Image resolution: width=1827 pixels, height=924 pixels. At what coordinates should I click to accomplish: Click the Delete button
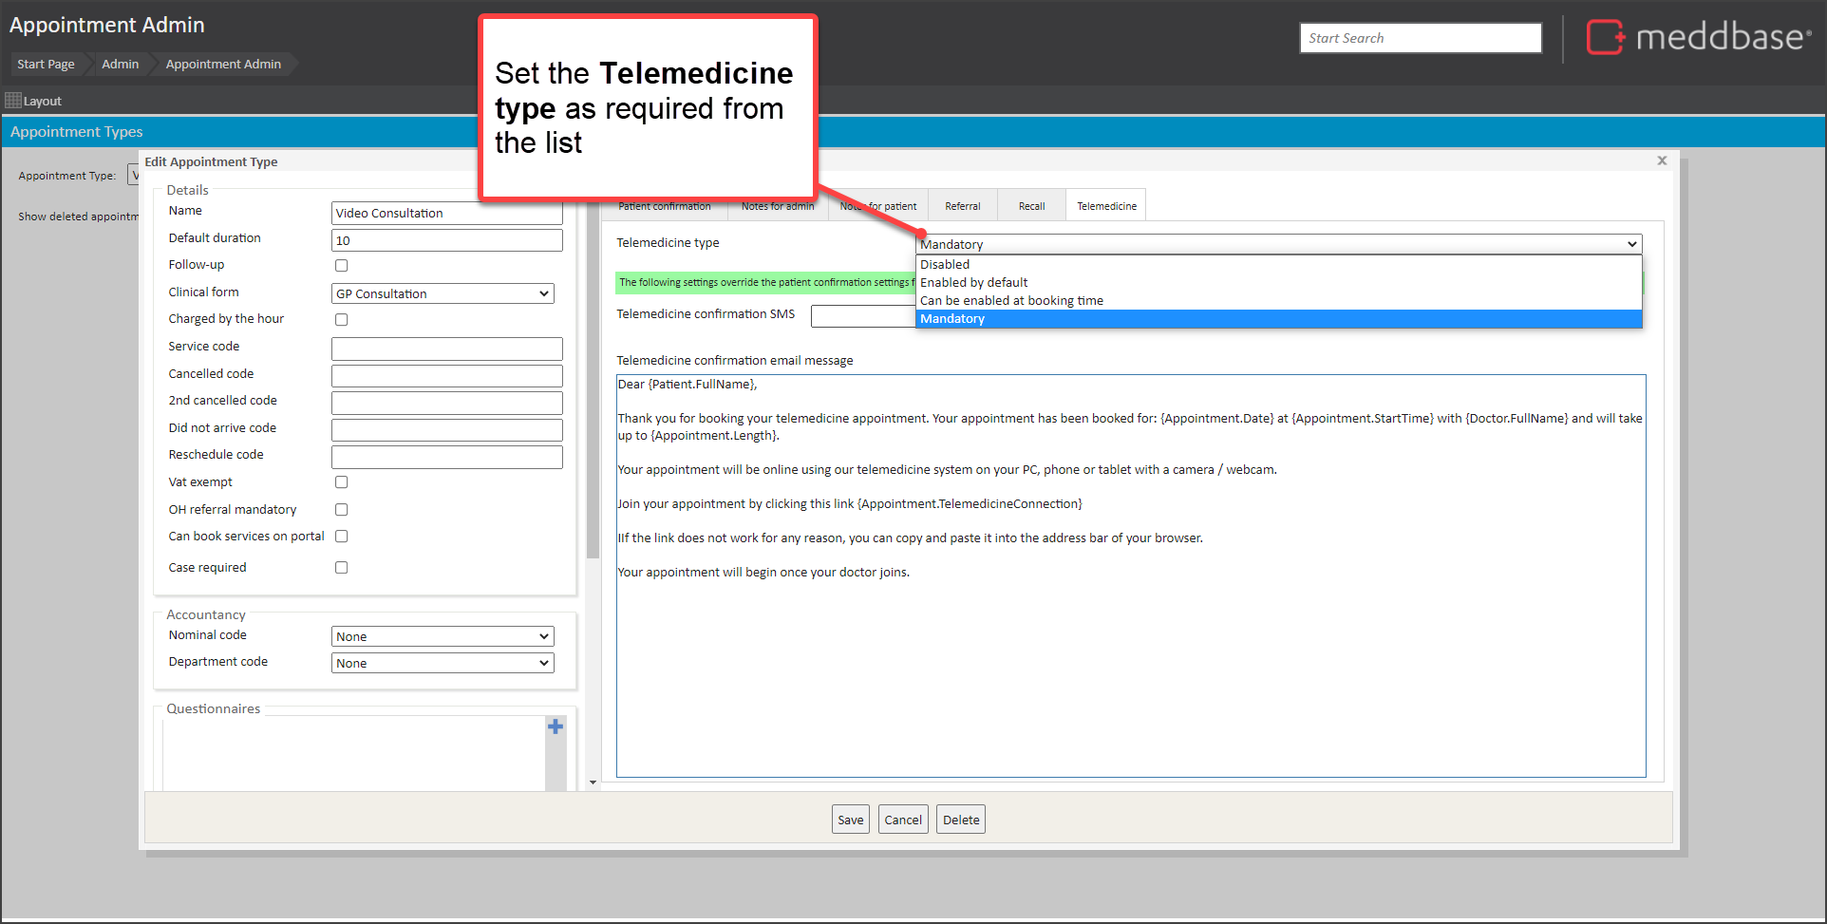pyautogui.click(x=960, y=820)
